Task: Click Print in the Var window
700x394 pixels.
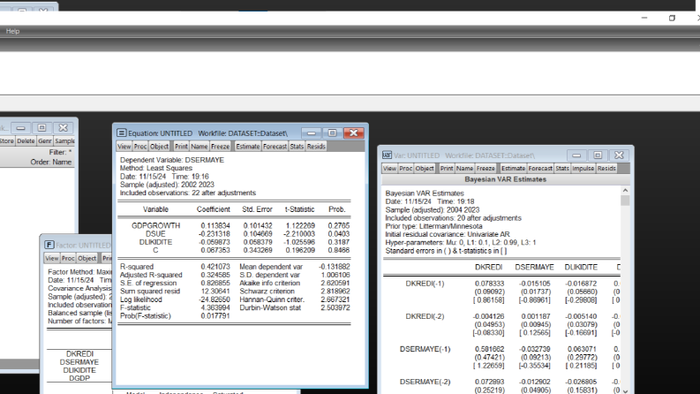Action: (x=447, y=169)
